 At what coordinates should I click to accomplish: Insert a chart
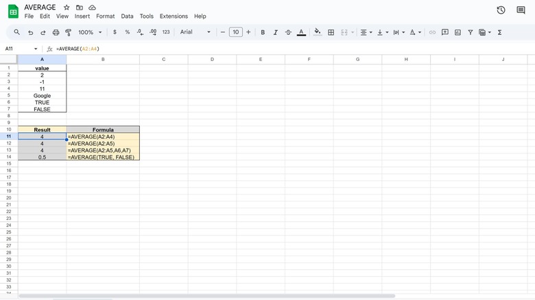[x=457, y=32]
